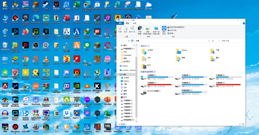259x135 pixels.
Task: Refresh the Explorer address bar
Action: point(213,41)
